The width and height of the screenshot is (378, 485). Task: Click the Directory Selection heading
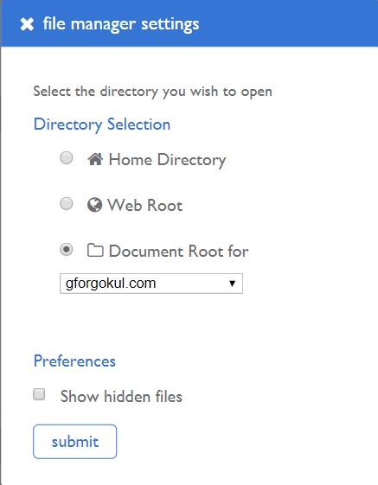(x=102, y=124)
